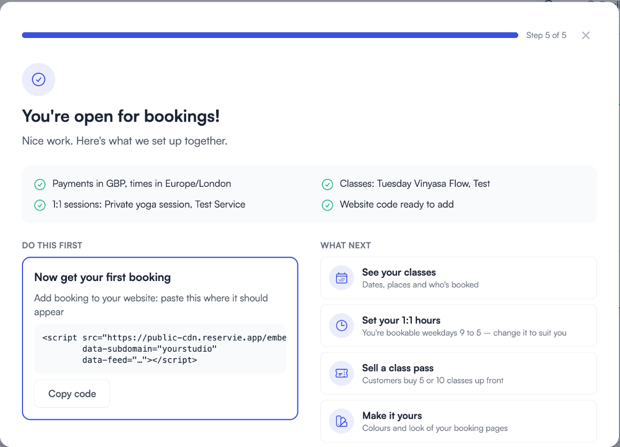Image resolution: width=620 pixels, height=447 pixels.
Task: Click Classes: Tuesday Vinyasa Flow, Test text
Action: (x=415, y=184)
